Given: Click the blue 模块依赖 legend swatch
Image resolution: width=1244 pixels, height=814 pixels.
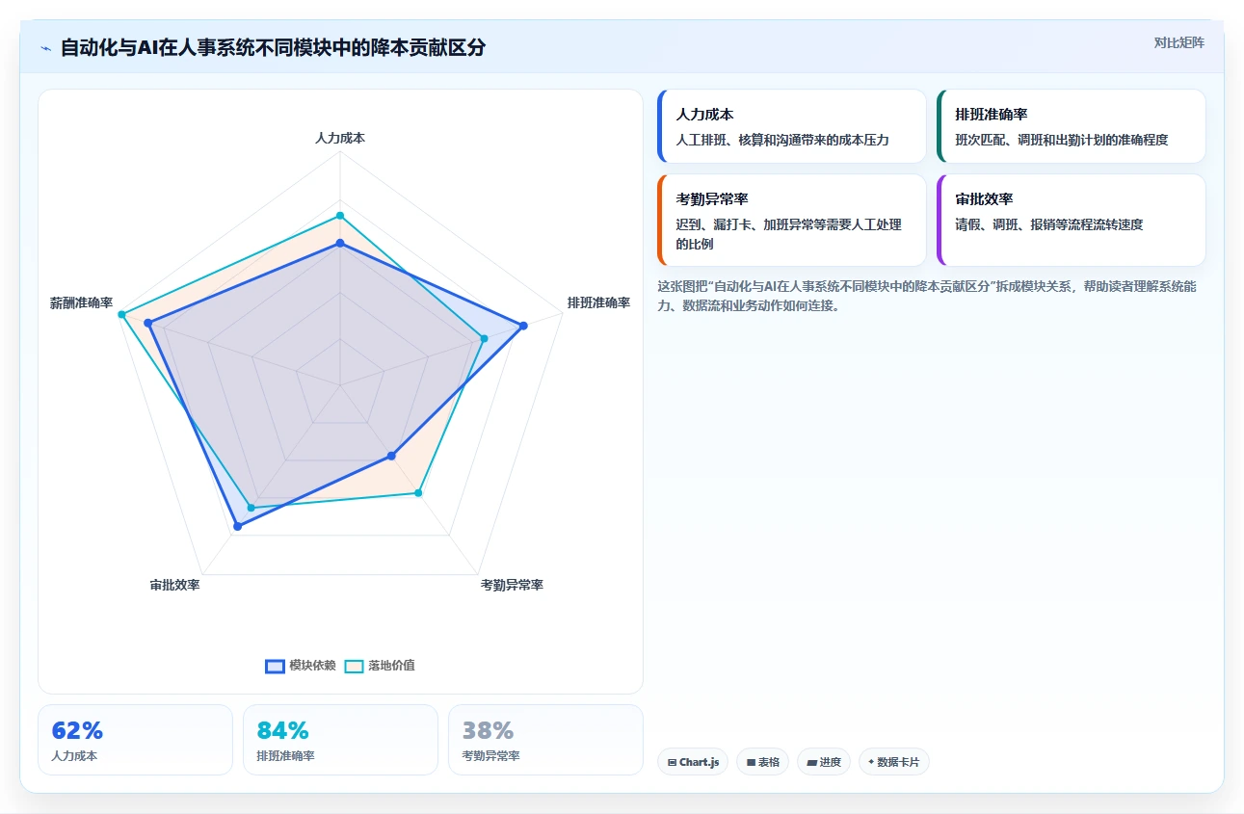Looking at the screenshot, I should coord(276,666).
